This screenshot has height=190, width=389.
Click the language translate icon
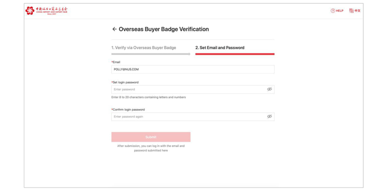coord(351,11)
